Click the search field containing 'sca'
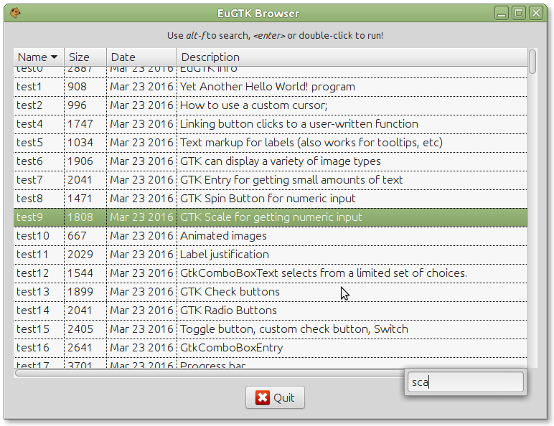This screenshot has height=426, width=554. (x=465, y=382)
